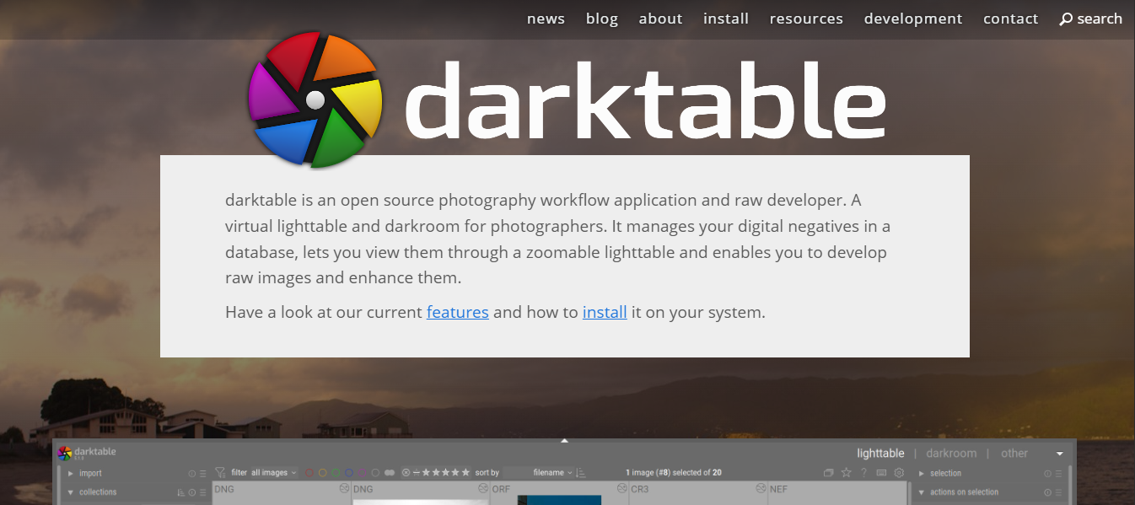Toggle the sort order icon next to filename
Screen dimensions: 1135x505
coord(581,473)
